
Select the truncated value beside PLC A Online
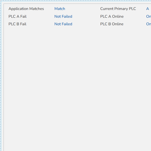point(149,16)
